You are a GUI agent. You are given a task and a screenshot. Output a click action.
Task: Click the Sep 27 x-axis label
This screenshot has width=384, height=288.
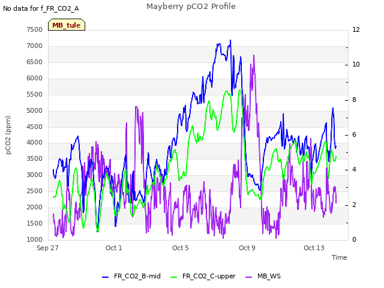[x=47, y=248]
